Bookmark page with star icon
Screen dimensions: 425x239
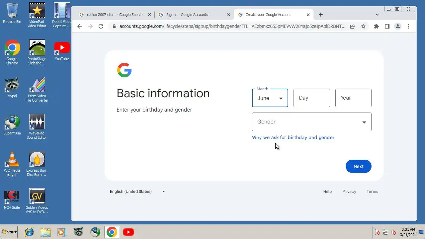(x=363, y=26)
